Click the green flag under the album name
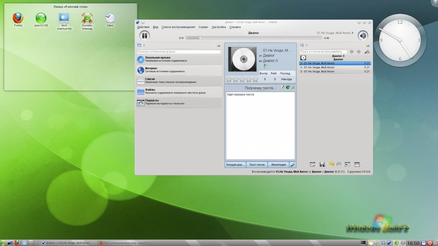 (x=266, y=66)
